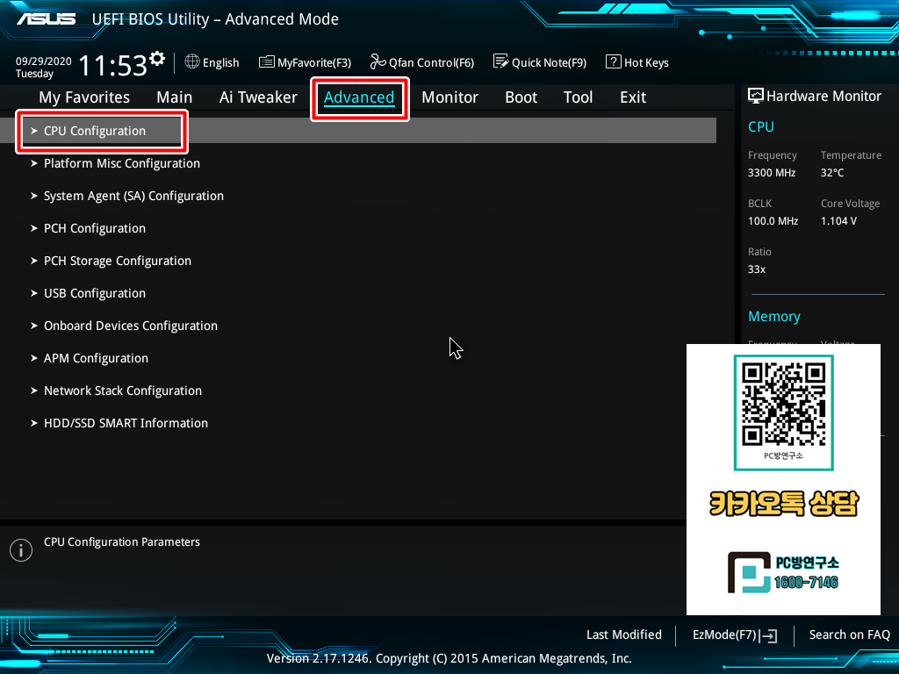
Task: Click the Ratio value 33x
Action: point(757,269)
